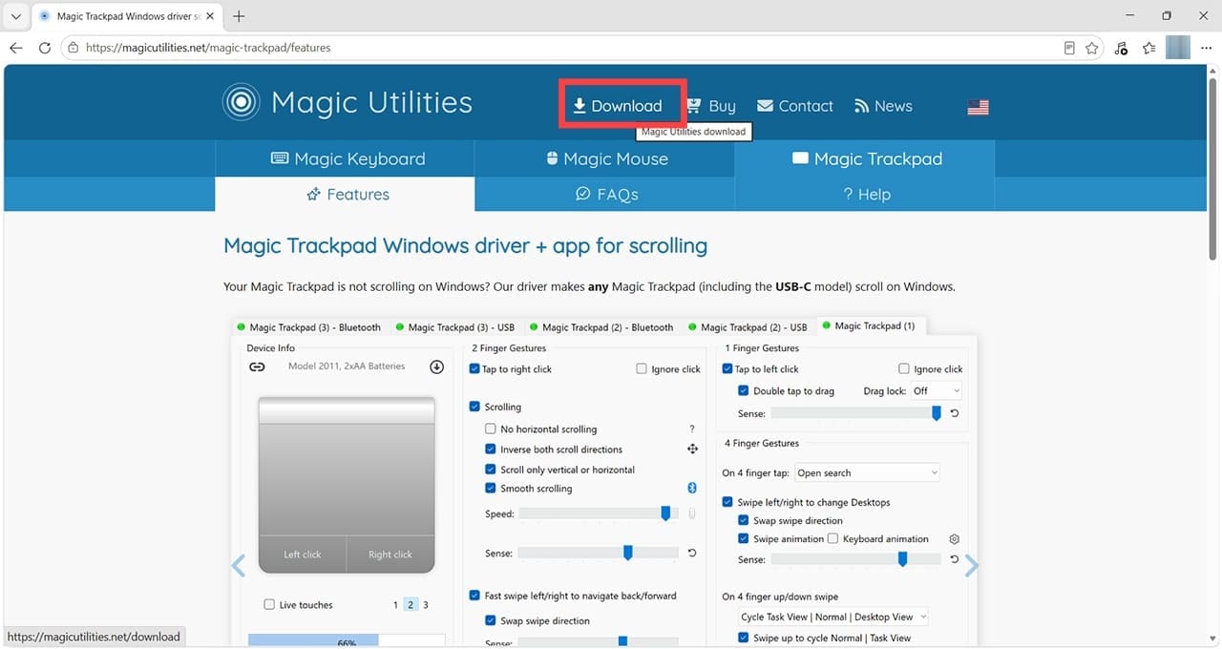Image resolution: width=1222 pixels, height=649 pixels.
Task: Show next carousel screenshot arrow
Action: (972, 566)
